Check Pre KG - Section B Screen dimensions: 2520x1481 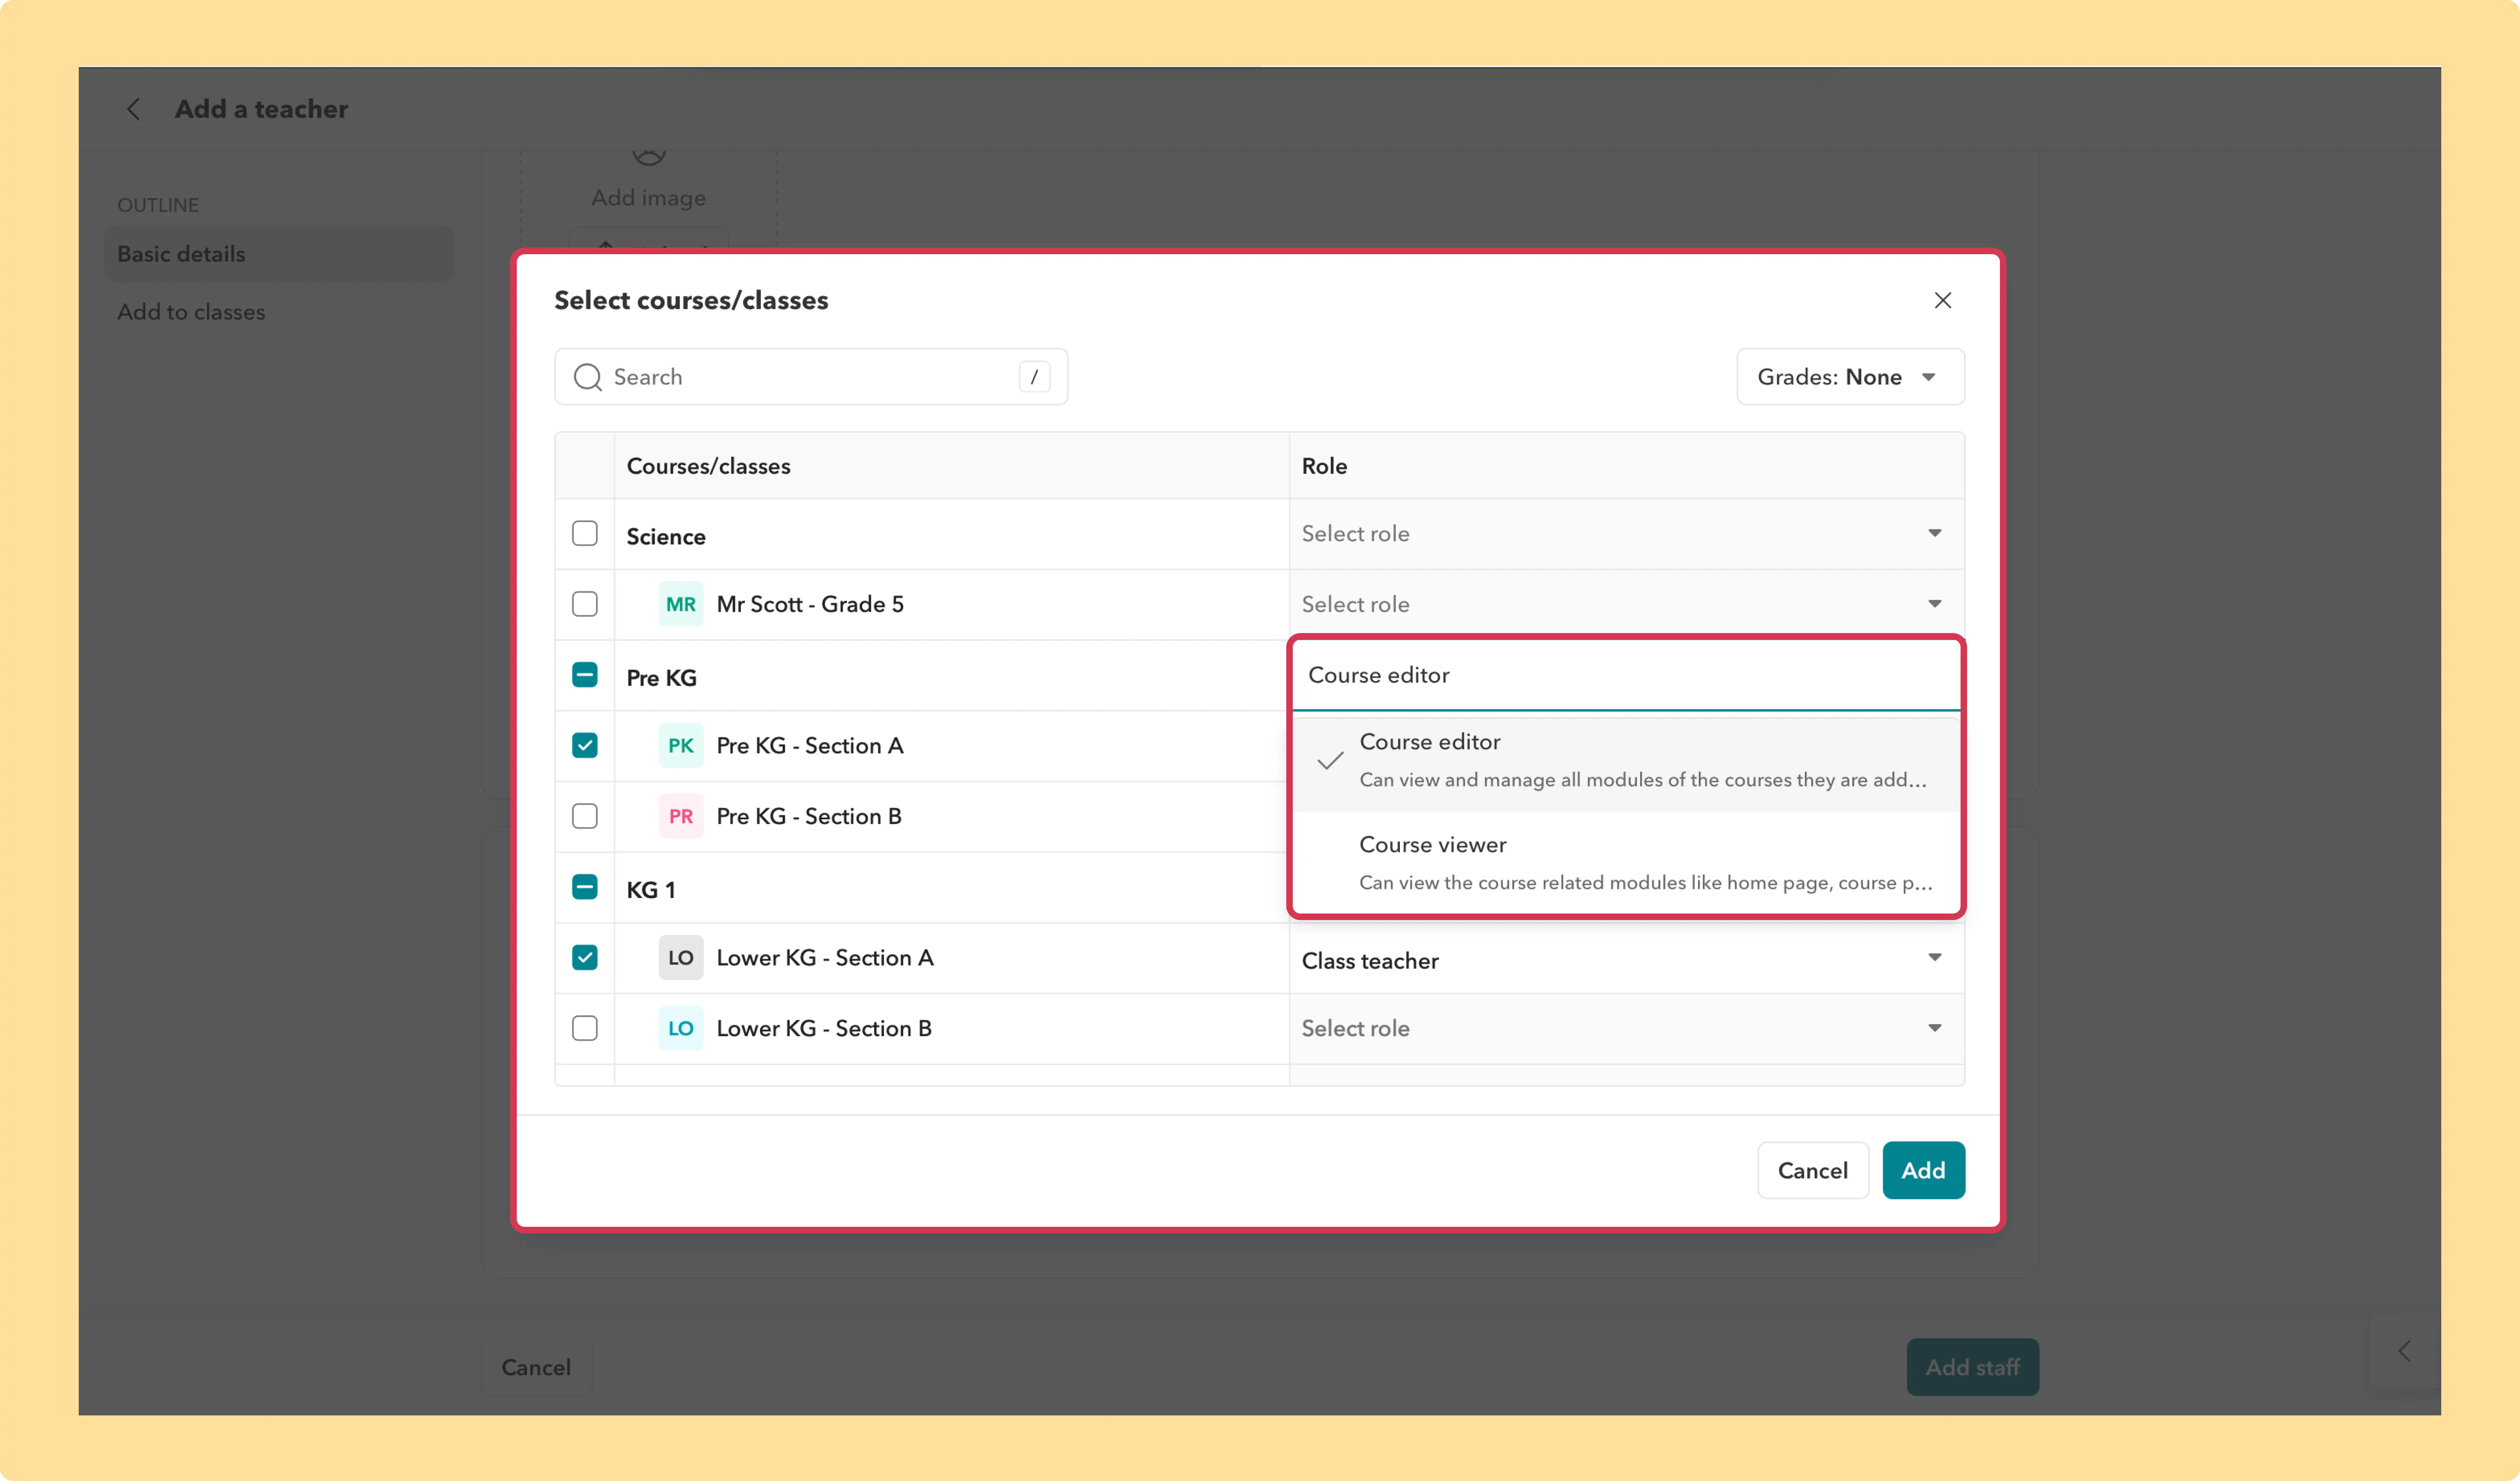tap(585, 816)
